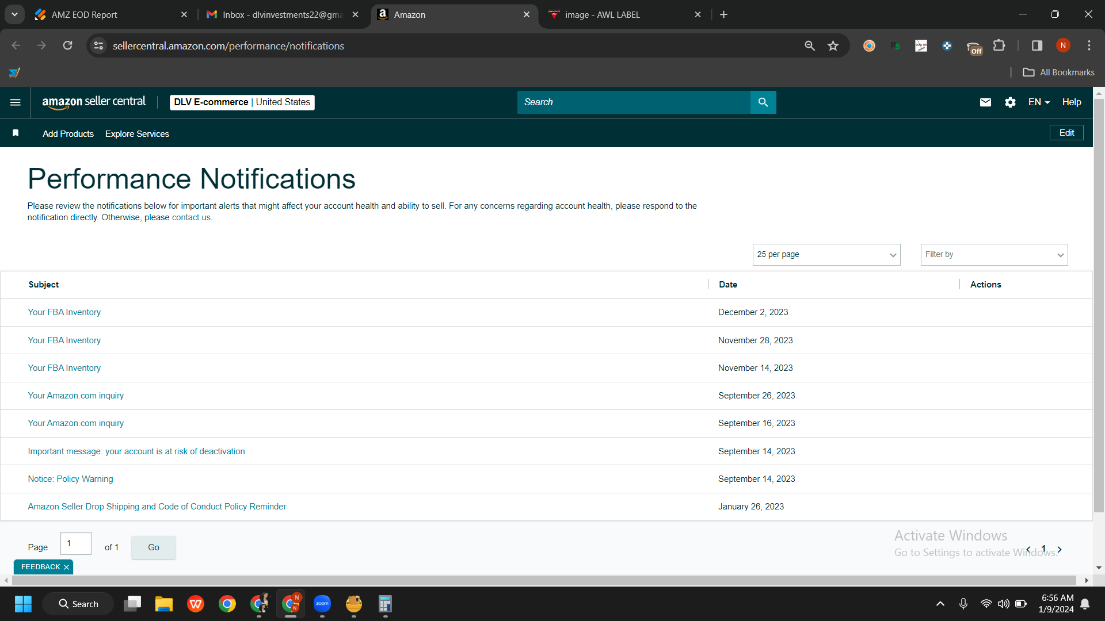Toggle the Chrome side panel icon
This screenshot has height=621, width=1105.
pos(1037,45)
